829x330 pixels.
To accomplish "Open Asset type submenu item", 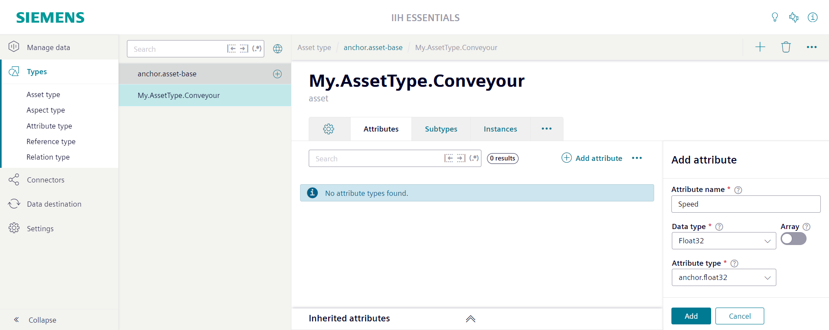I will point(43,94).
